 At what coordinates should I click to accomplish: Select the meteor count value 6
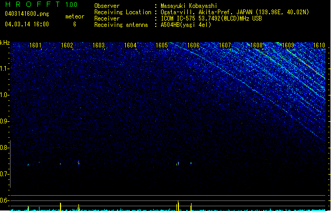(x=75, y=24)
